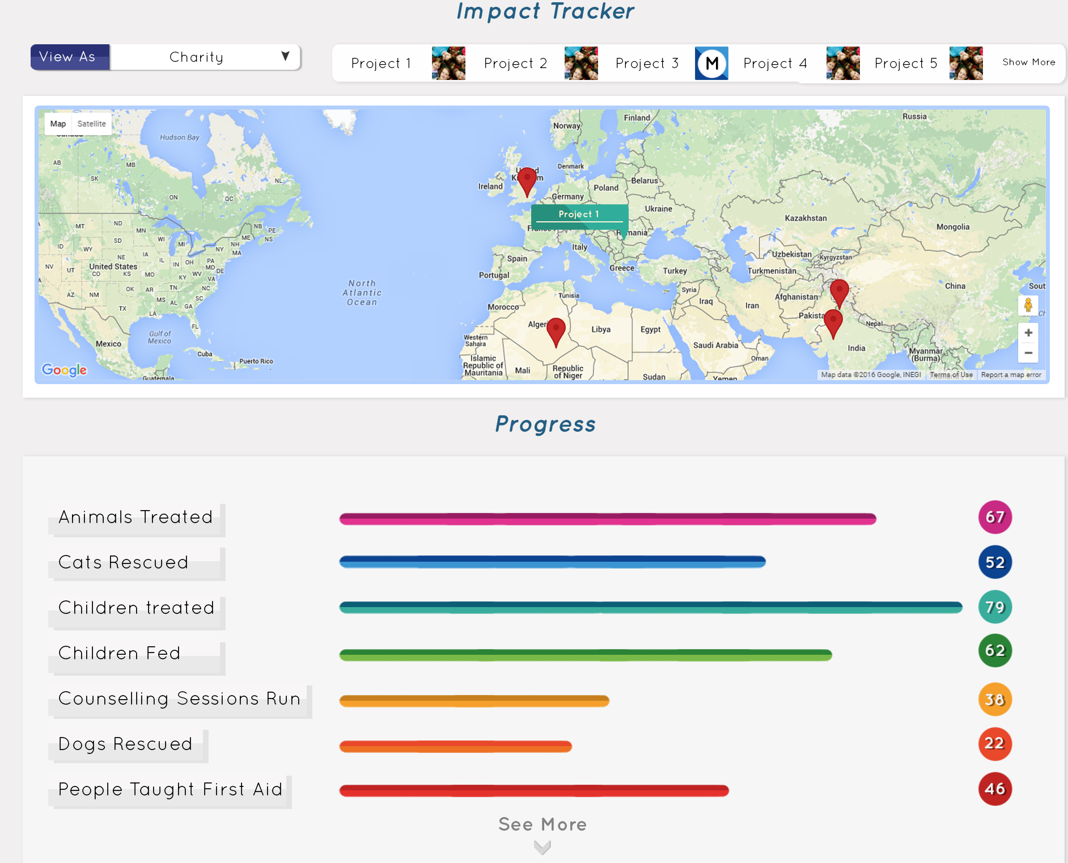1068x863 pixels.
Task: Click the Dogs Rescued progress bar
Action: pos(456,746)
